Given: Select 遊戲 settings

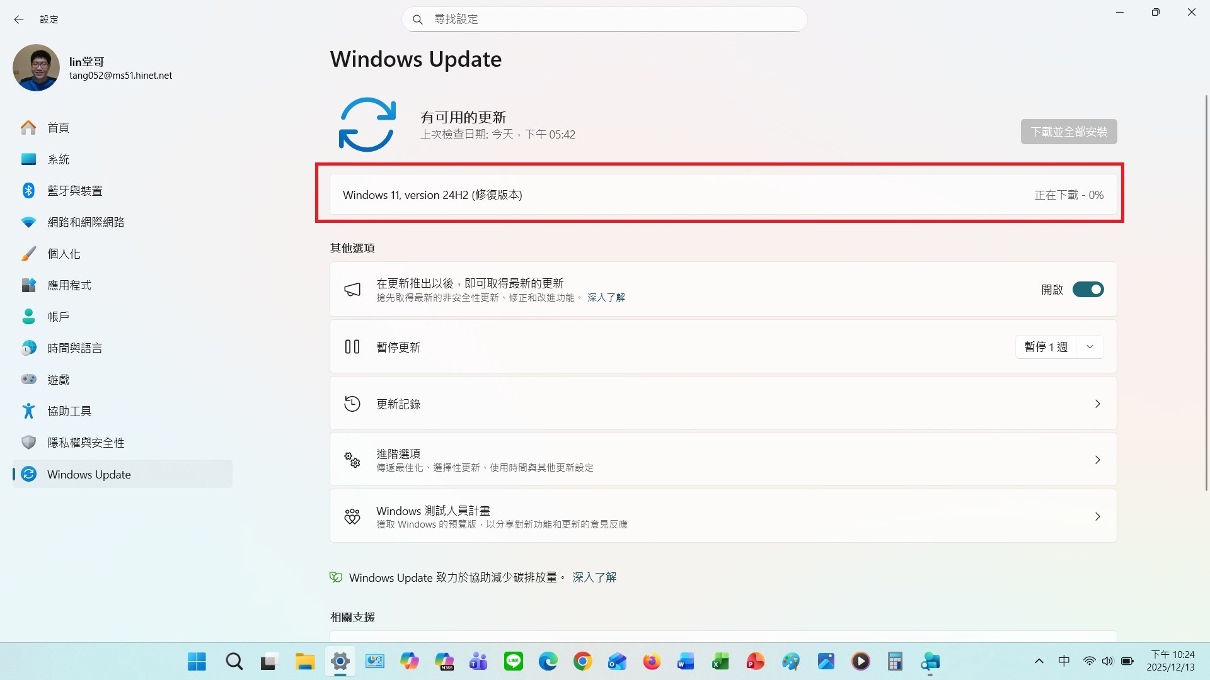Looking at the screenshot, I should pyautogui.click(x=59, y=379).
